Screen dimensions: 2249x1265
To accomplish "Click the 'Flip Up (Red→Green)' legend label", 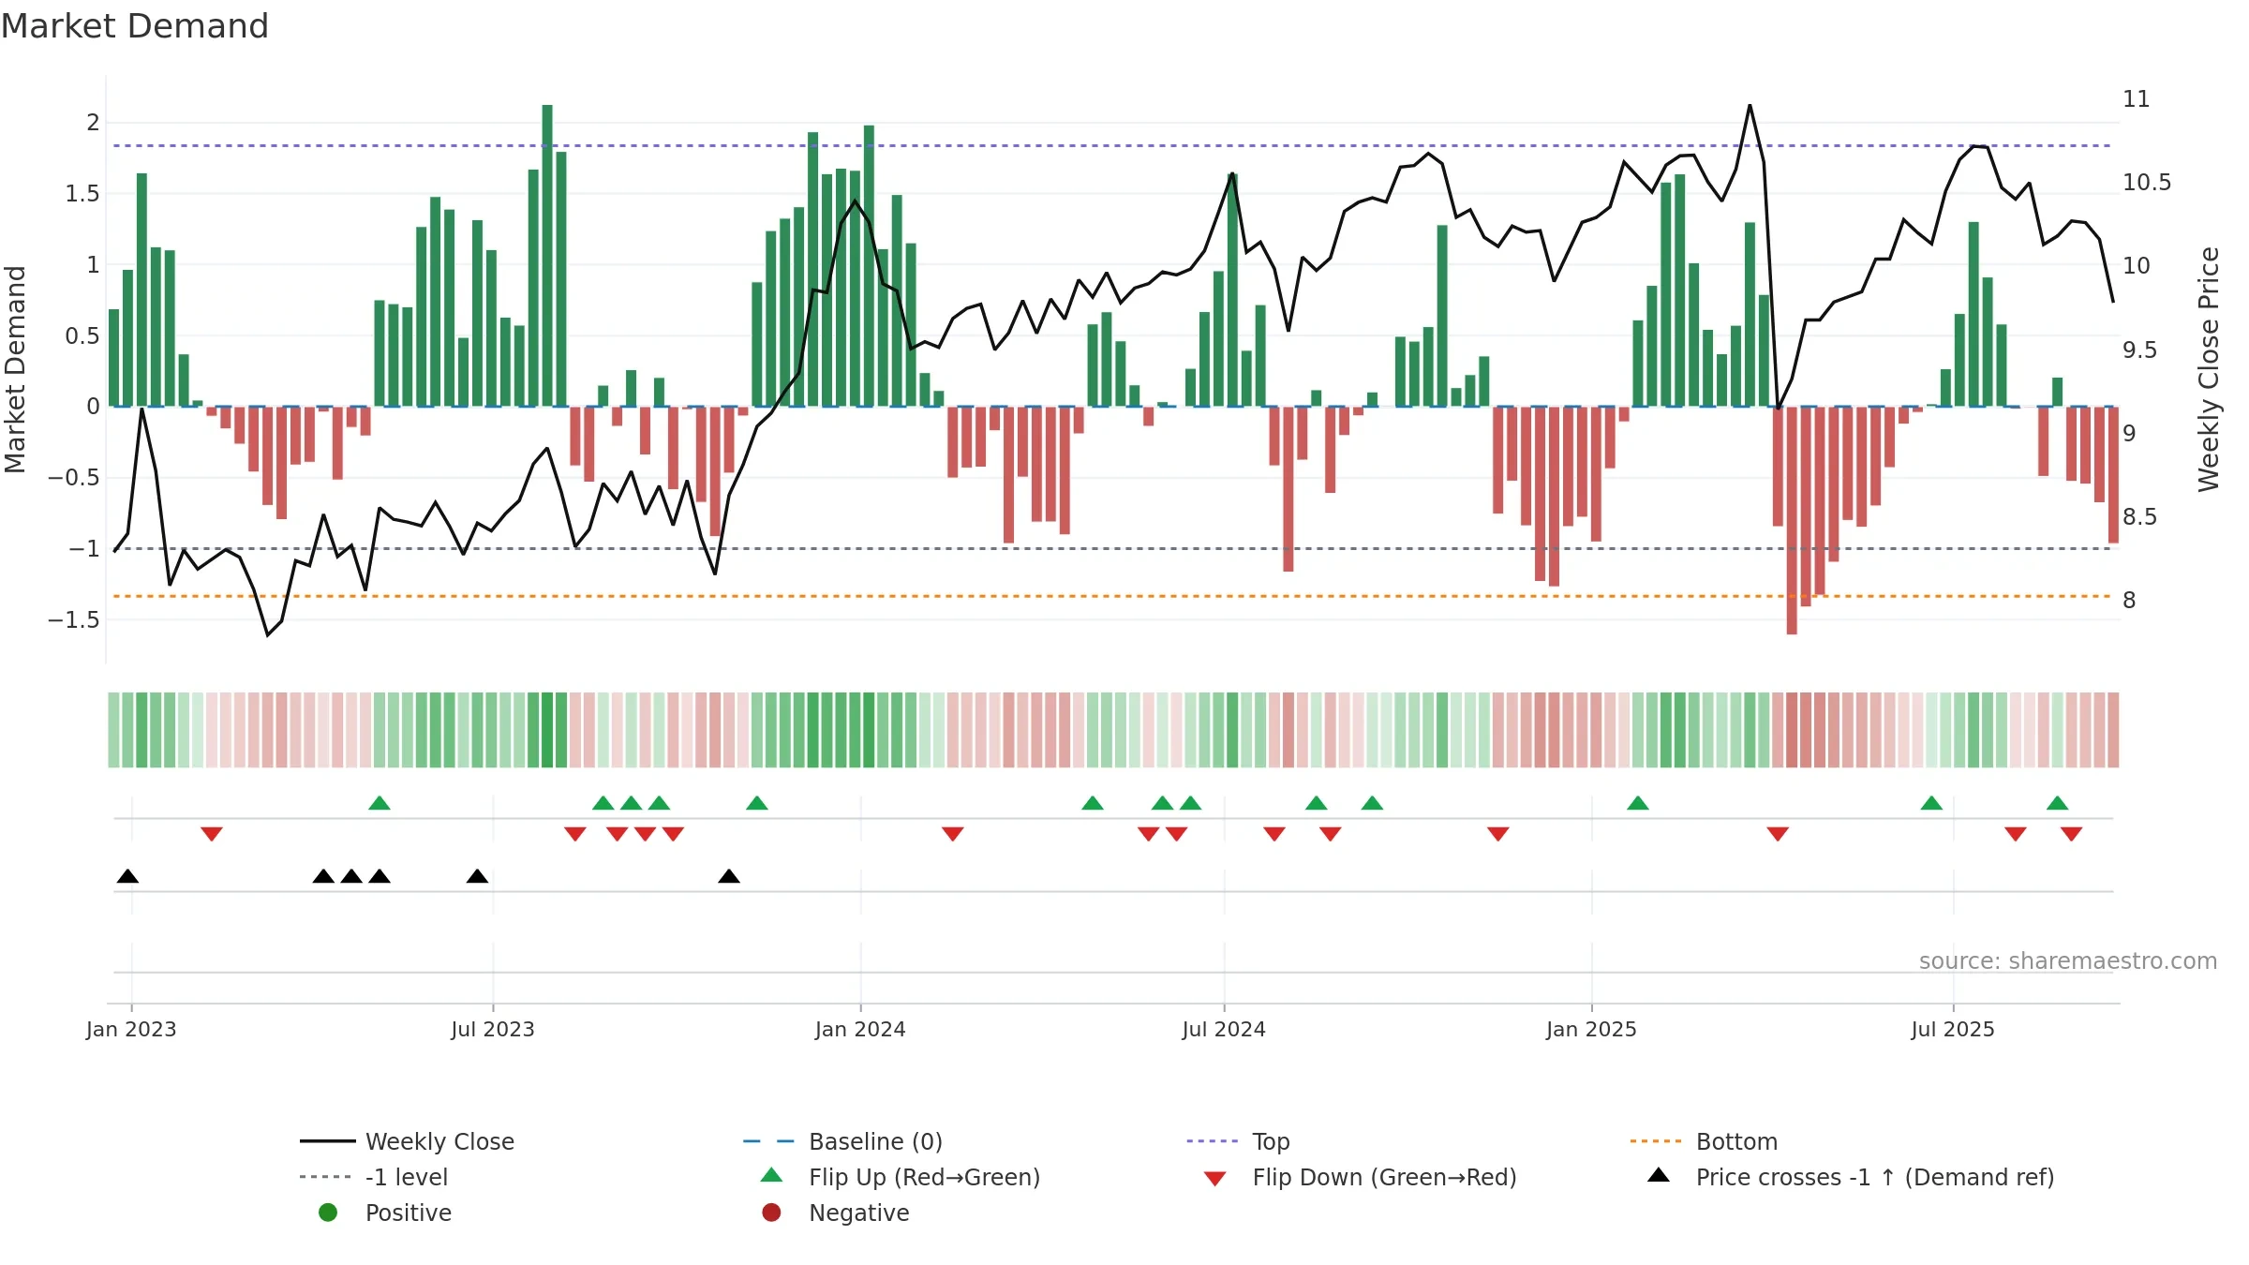I will pyautogui.click(x=924, y=1177).
